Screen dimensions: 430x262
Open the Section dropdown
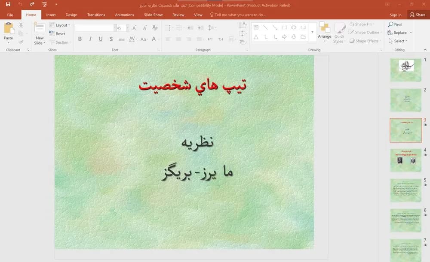coord(60,42)
